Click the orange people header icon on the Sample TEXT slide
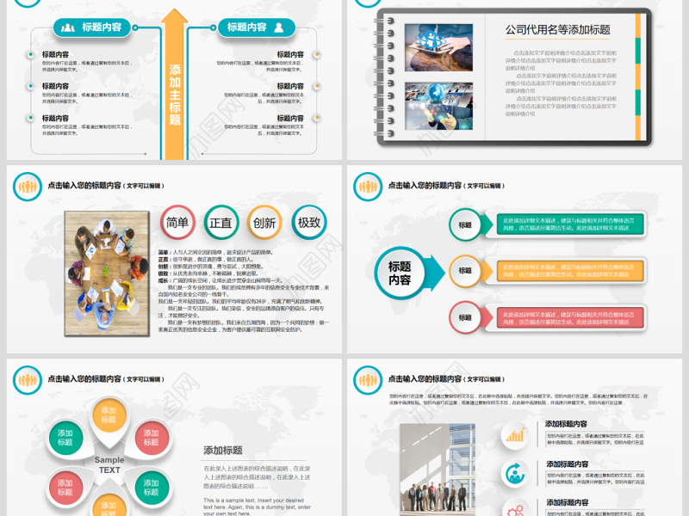This screenshot has width=689, height=516. (27, 378)
